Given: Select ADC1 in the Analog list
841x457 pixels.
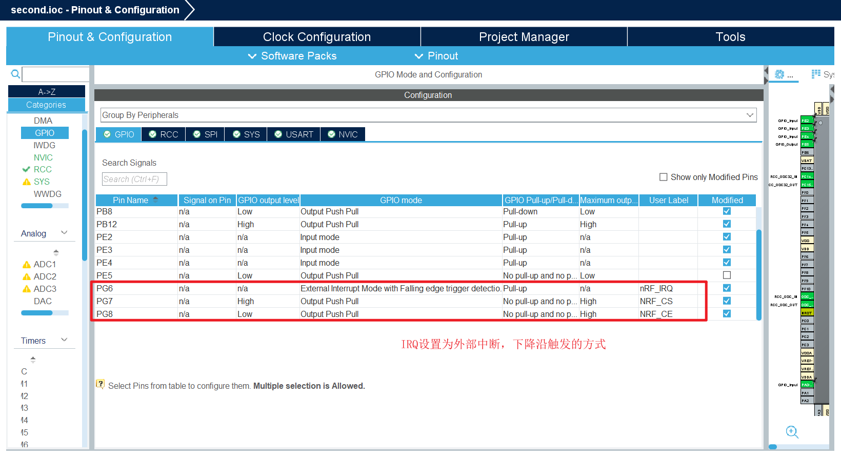Looking at the screenshot, I should point(45,264).
